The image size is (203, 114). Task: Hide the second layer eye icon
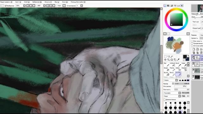click(193, 63)
